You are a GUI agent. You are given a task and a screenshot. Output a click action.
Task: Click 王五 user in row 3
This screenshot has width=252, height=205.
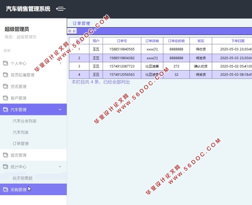tap(96, 66)
